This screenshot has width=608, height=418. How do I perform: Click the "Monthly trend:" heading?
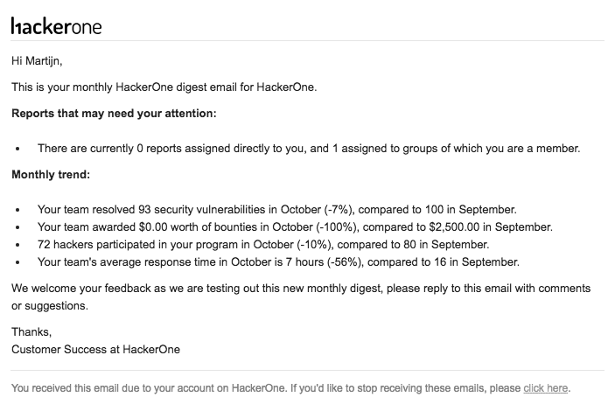(51, 175)
